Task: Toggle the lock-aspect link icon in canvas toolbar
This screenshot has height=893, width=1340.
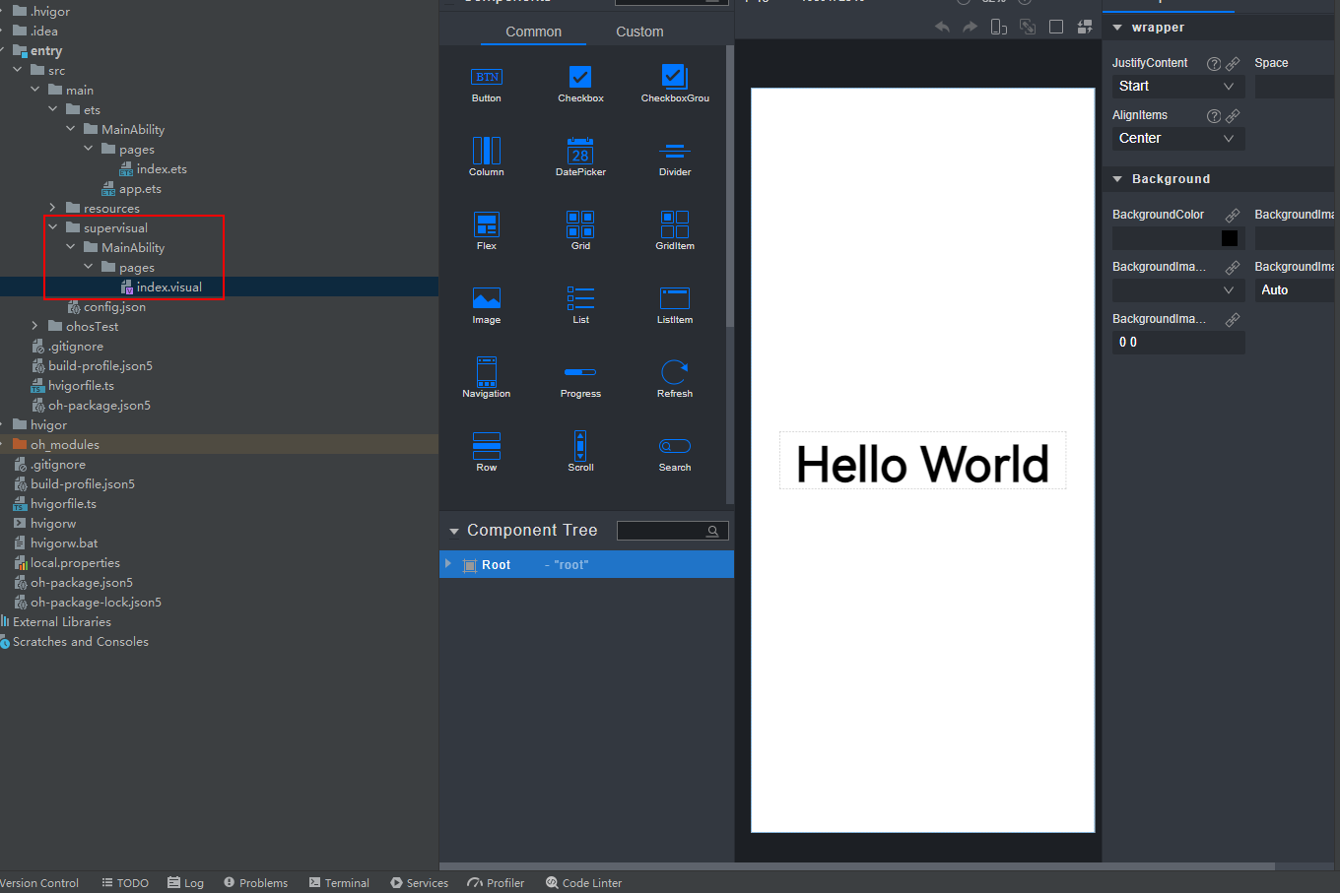Action: [x=1027, y=27]
